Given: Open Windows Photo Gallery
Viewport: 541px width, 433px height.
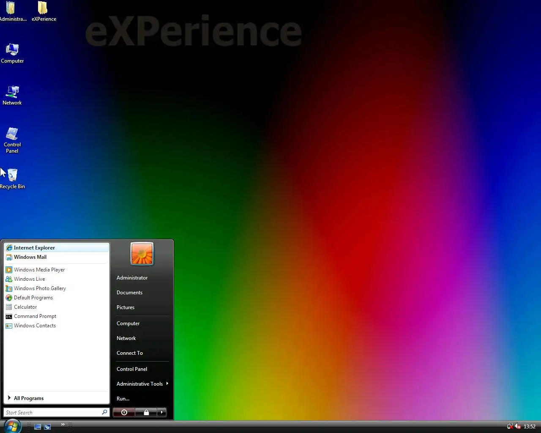Looking at the screenshot, I should pyautogui.click(x=56, y=288).
